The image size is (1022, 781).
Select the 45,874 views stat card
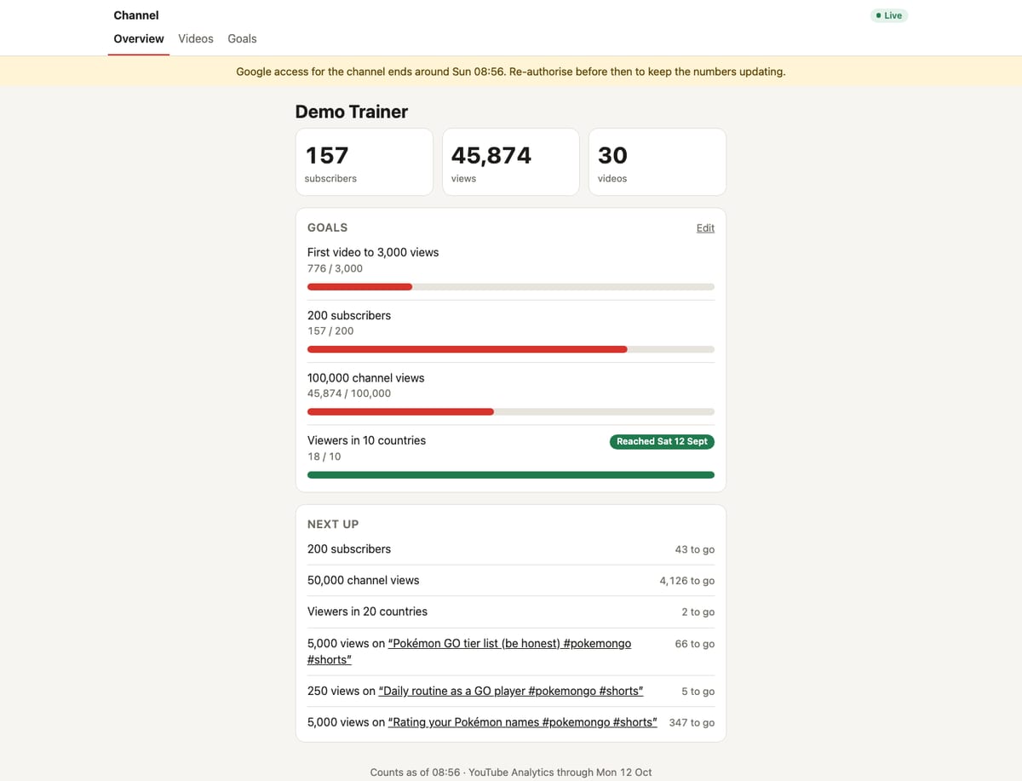click(x=511, y=162)
